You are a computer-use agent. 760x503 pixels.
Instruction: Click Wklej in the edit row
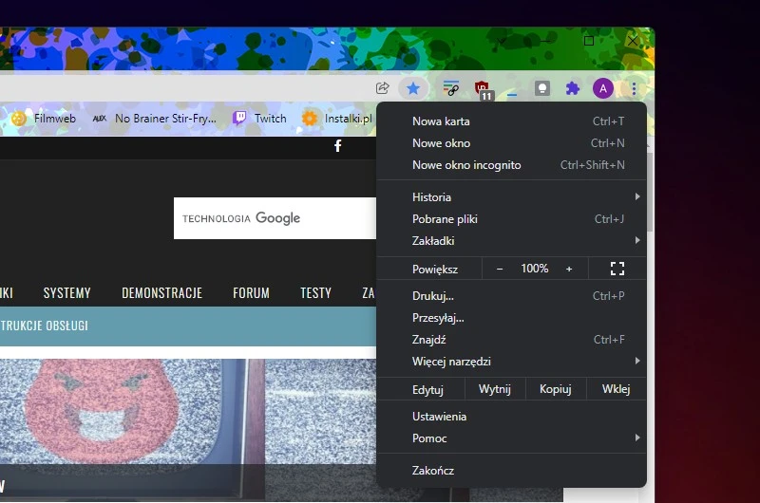[x=616, y=389]
